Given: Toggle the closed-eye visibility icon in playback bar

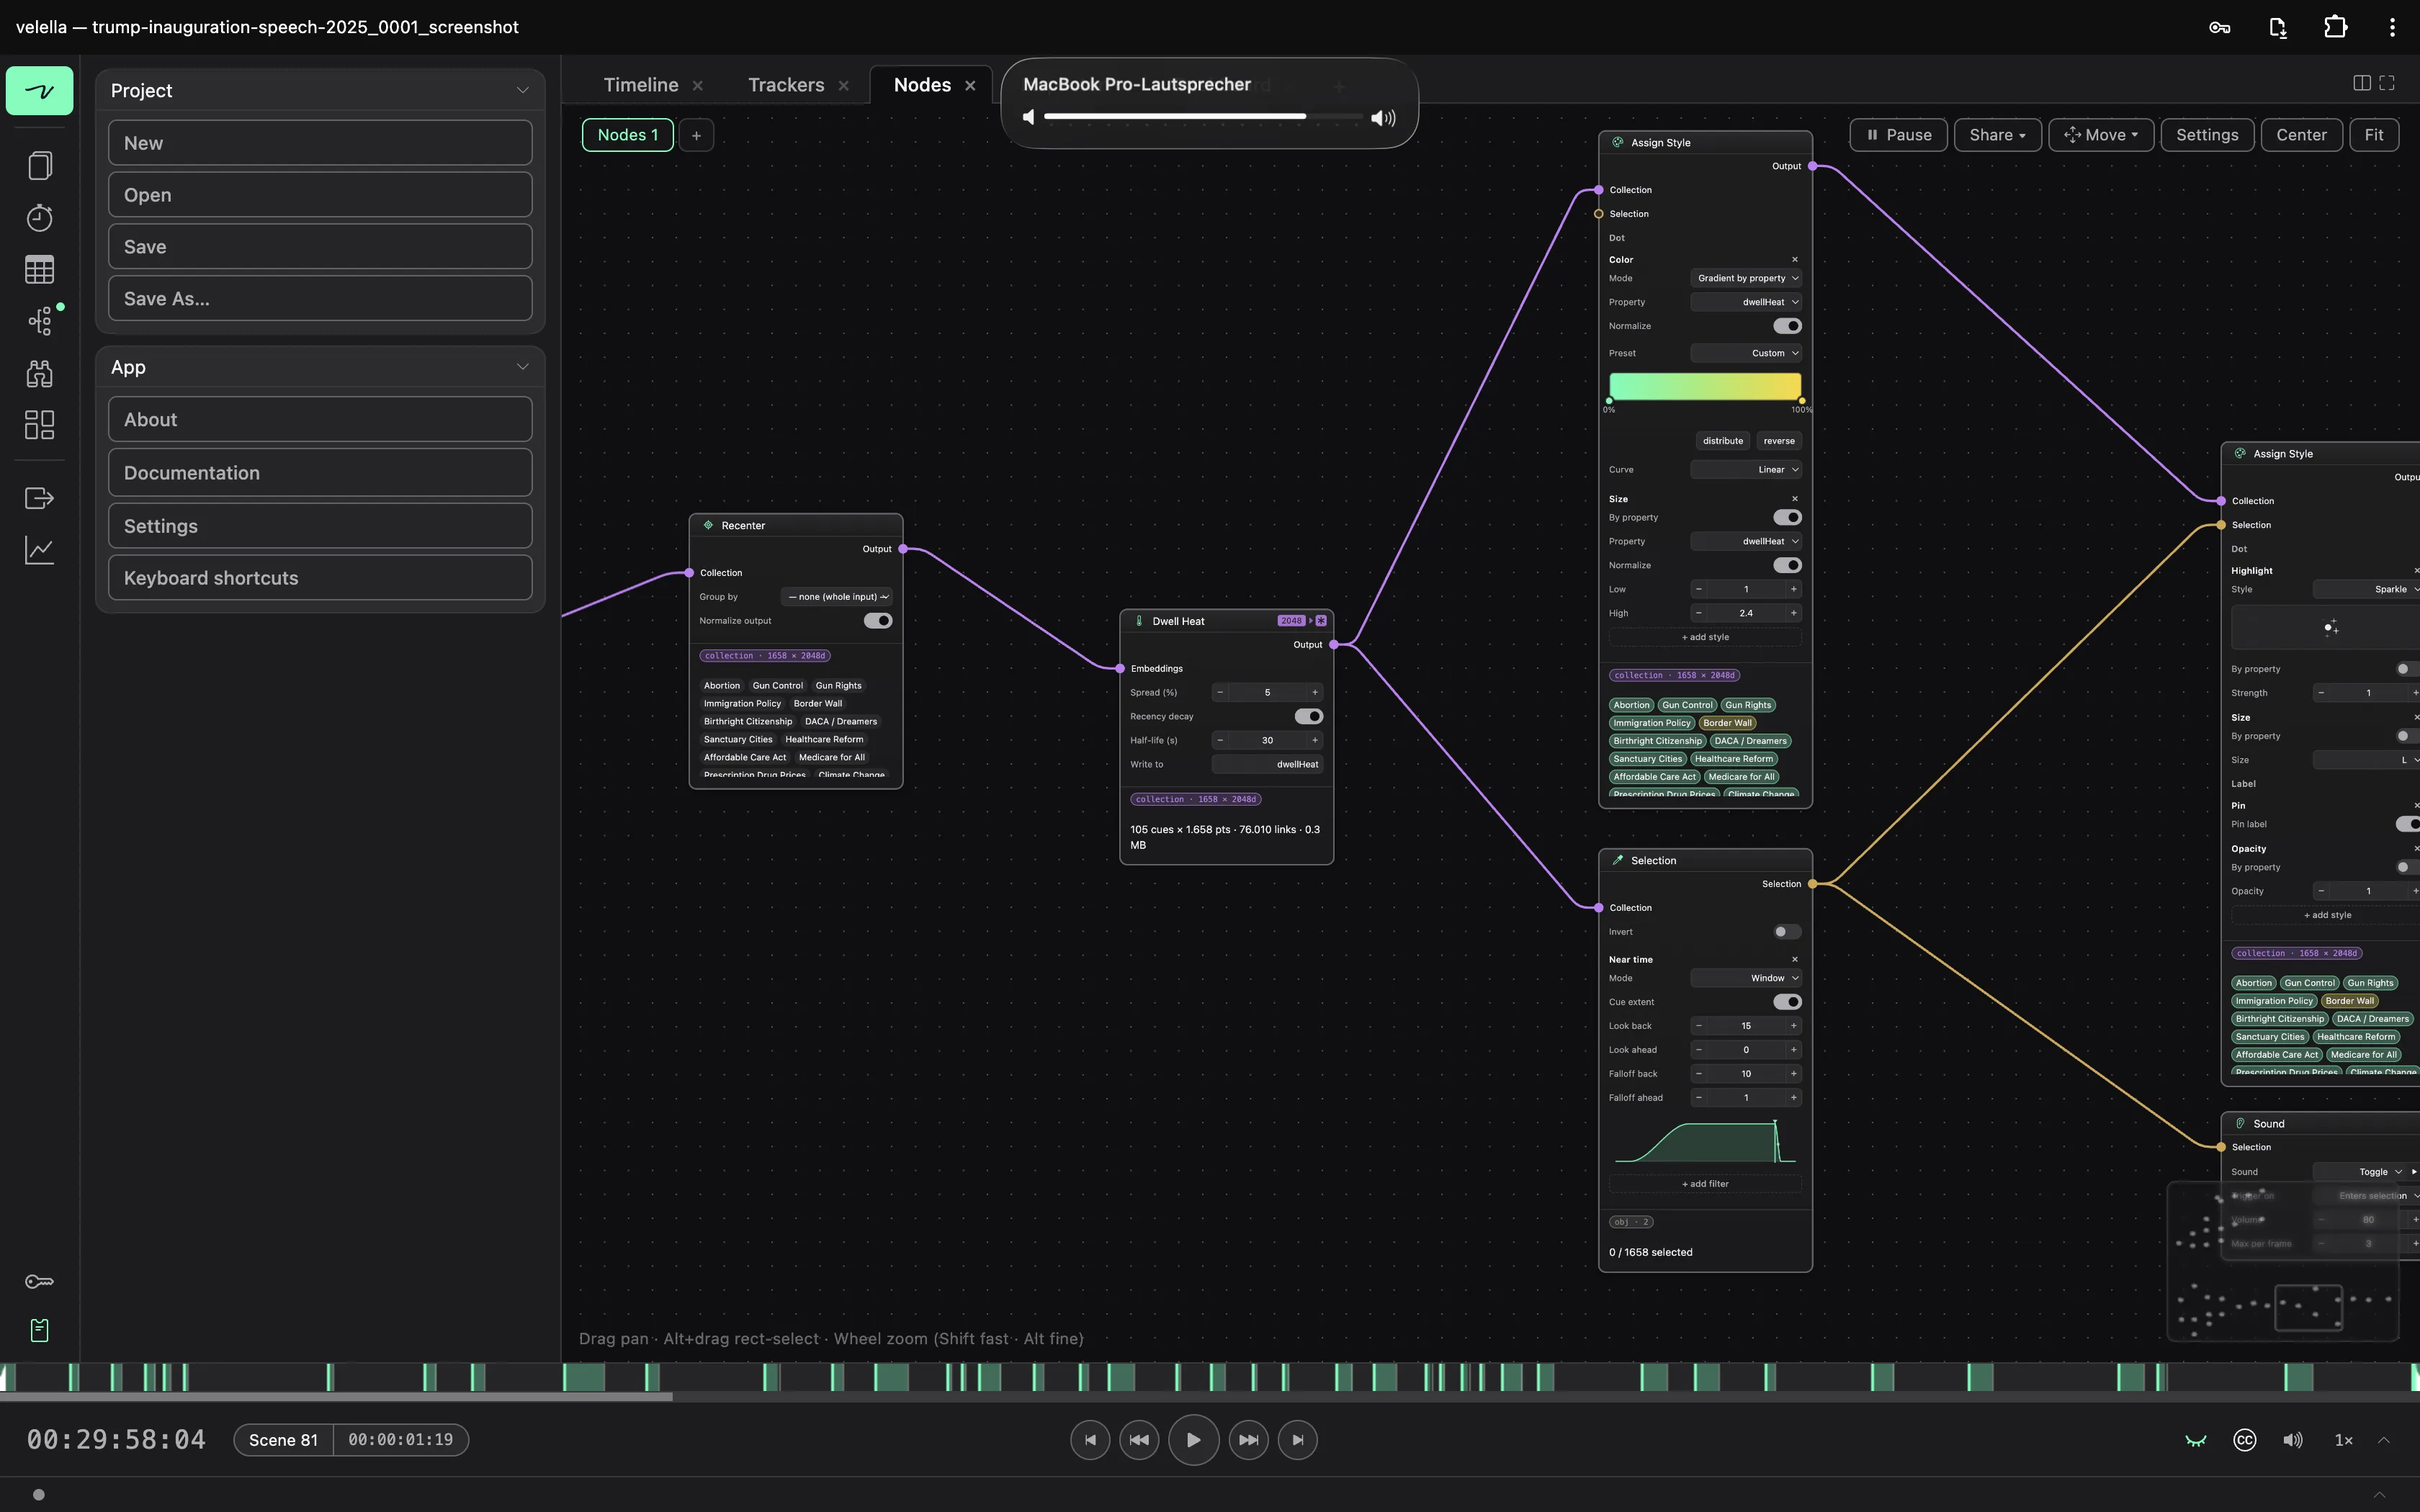Looking at the screenshot, I should coord(2196,1441).
